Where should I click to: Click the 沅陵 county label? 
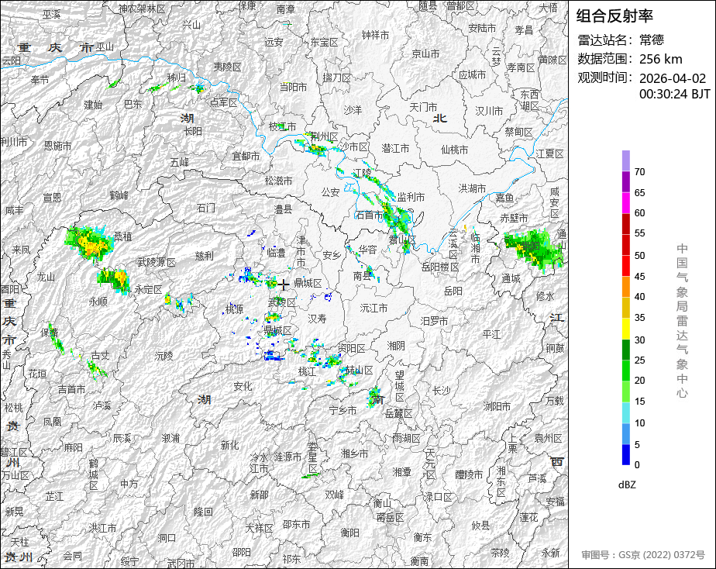164,355
